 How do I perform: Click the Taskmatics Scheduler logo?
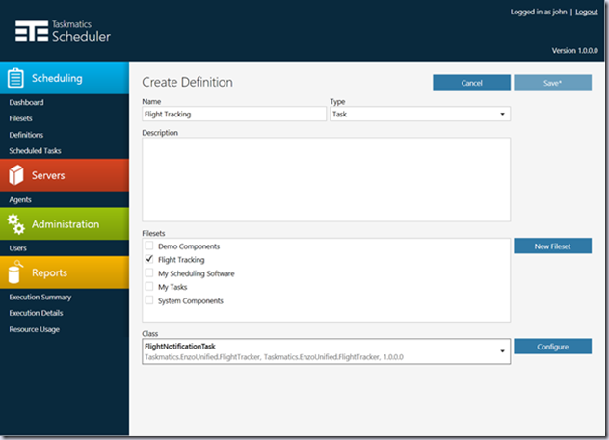click(63, 31)
